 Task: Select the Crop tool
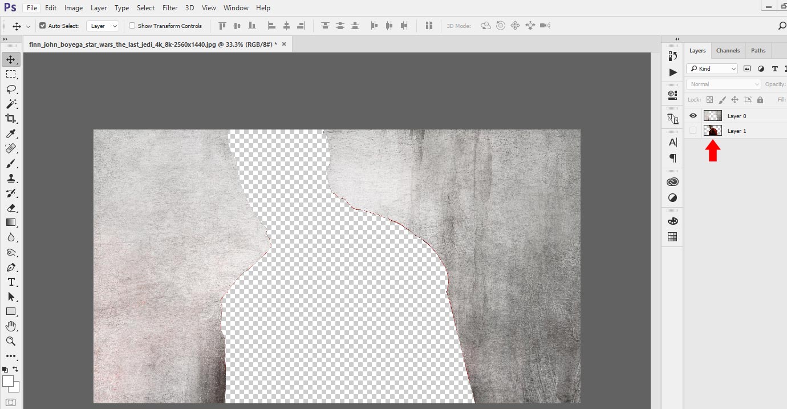coord(11,119)
